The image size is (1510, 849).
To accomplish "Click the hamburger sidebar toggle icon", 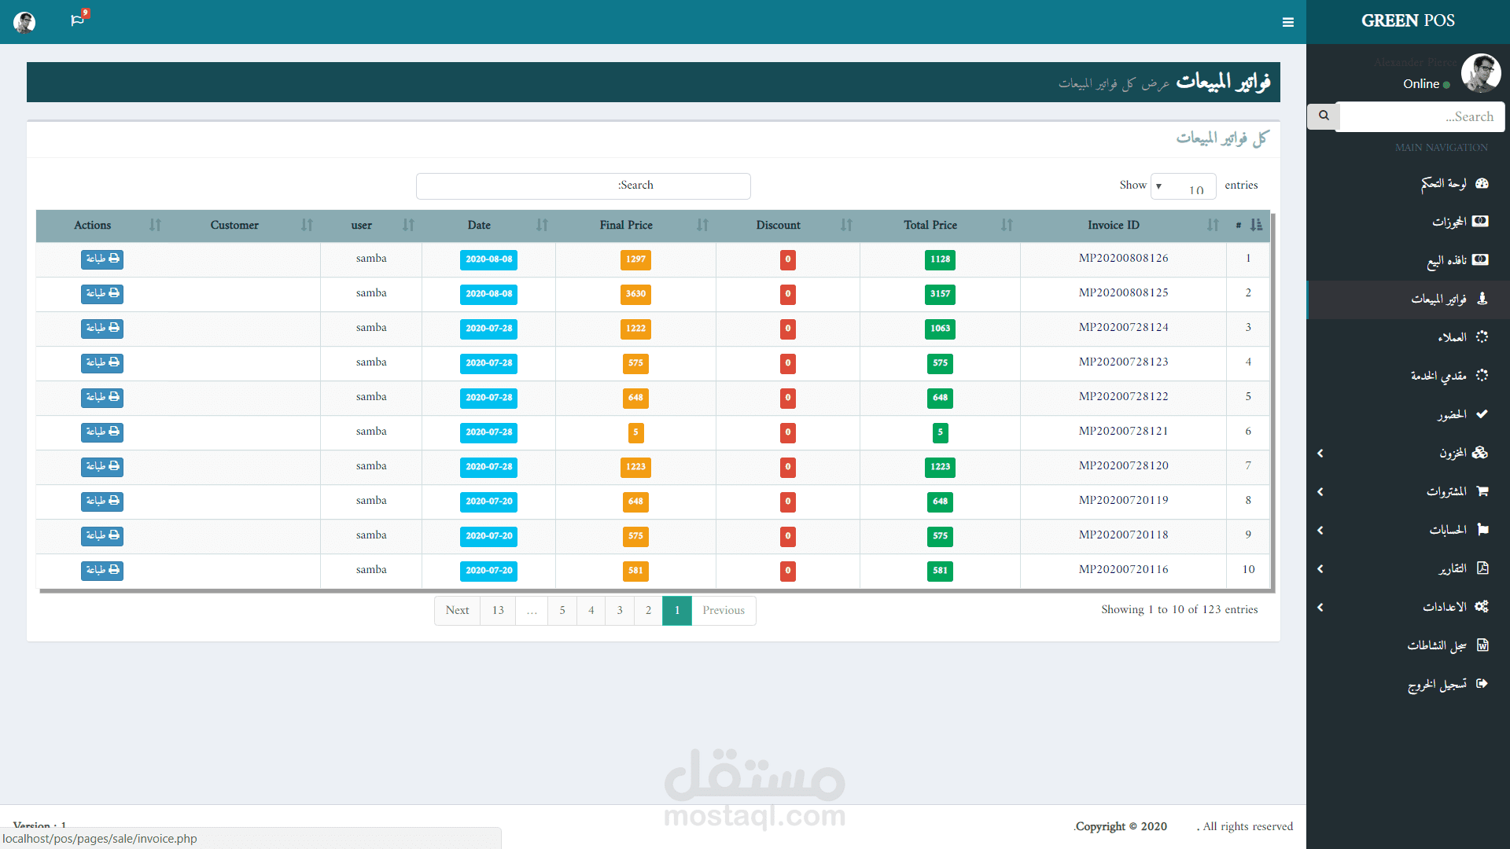I will point(1287,22).
